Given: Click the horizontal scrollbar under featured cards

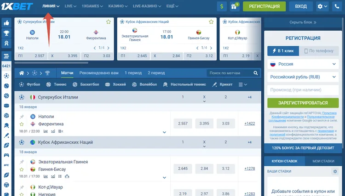Looking at the screenshot, I should (52, 63).
